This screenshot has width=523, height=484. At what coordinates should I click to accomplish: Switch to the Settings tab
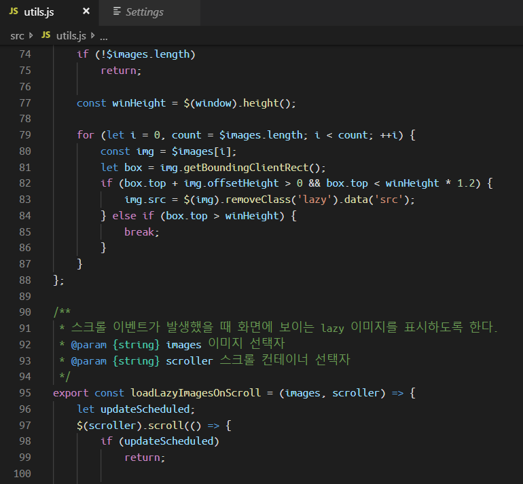(144, 12)
